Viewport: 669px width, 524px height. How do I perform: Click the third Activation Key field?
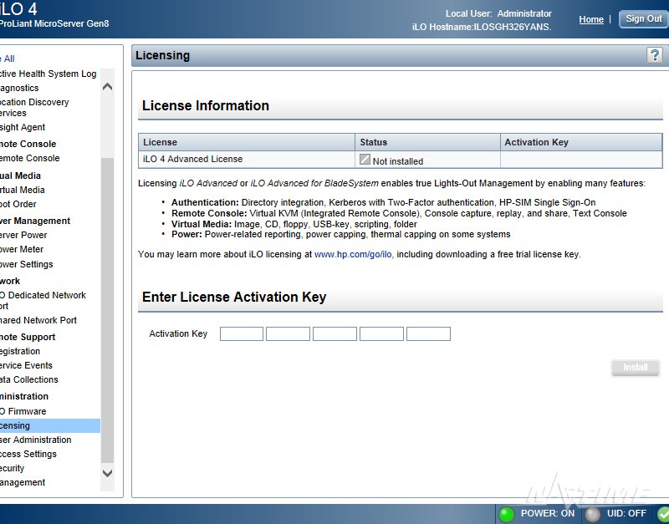334,333
